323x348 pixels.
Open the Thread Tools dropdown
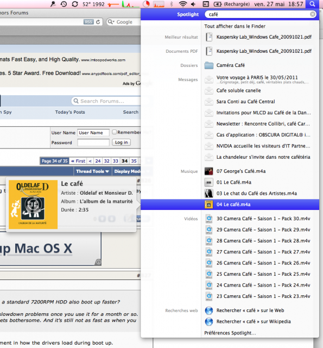pyautogui.click(x=92, y=171)
